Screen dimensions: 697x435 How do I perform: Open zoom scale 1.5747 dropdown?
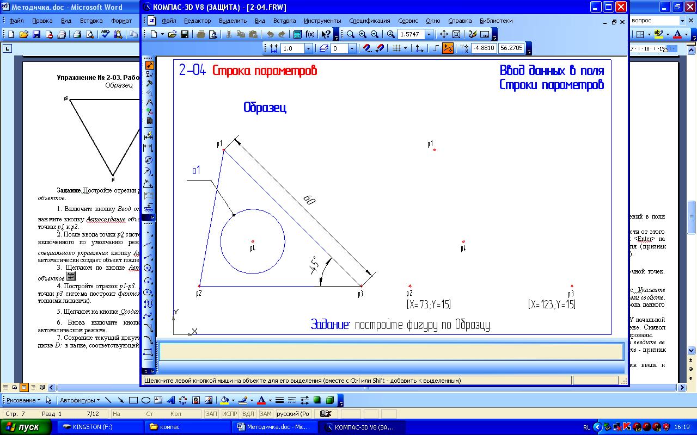429,34
